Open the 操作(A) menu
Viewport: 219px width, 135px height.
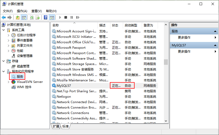[22, 11]
